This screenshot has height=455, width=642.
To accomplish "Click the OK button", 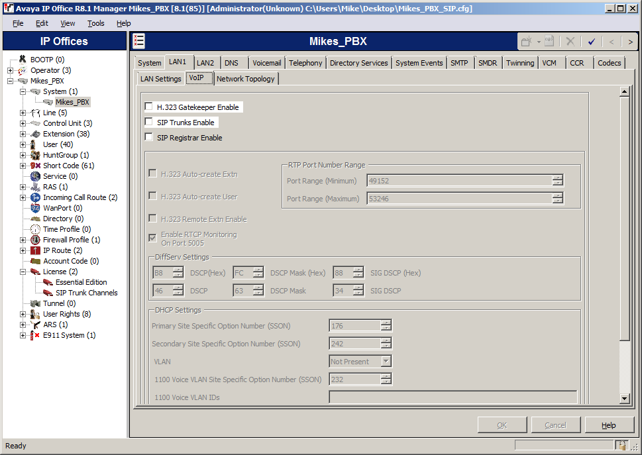I will [502, 425].
